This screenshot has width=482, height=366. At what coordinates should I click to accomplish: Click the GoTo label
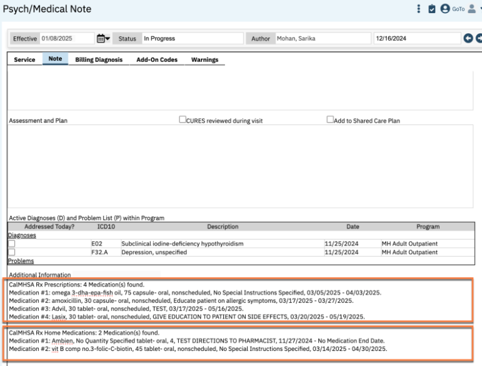[x=458, y=9]
